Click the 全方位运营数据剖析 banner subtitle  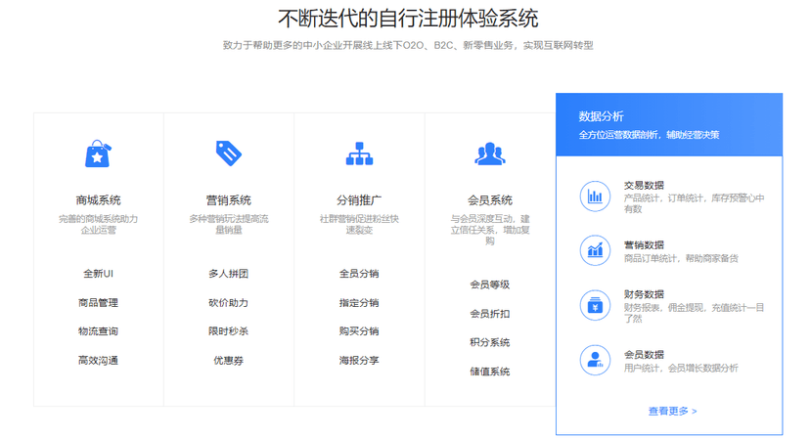pyautogui.click(x=649, y=135)
